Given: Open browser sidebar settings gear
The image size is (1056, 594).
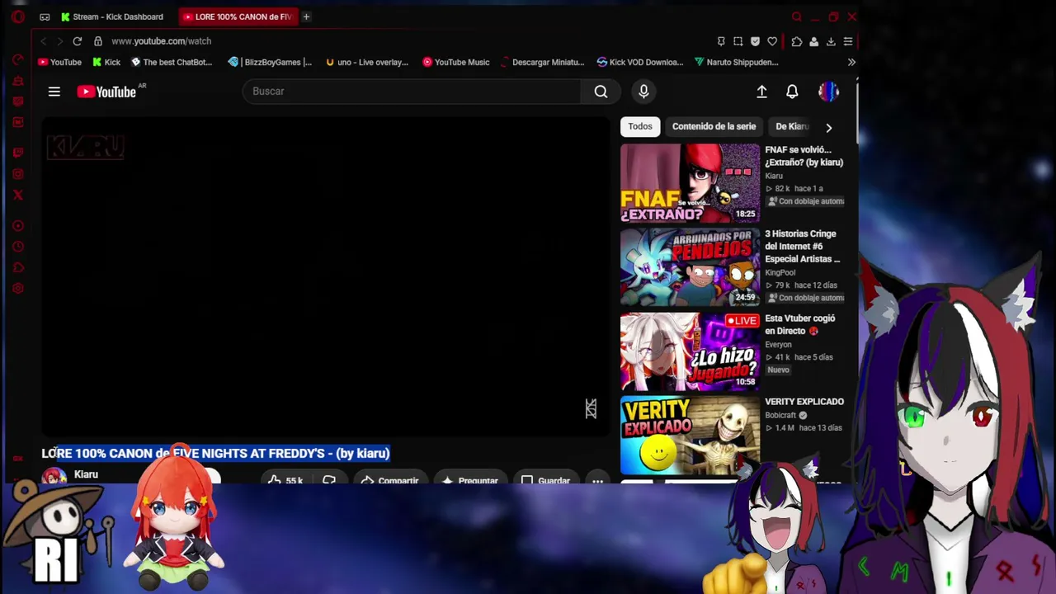Looking at the screenshot, I should 18,288.
